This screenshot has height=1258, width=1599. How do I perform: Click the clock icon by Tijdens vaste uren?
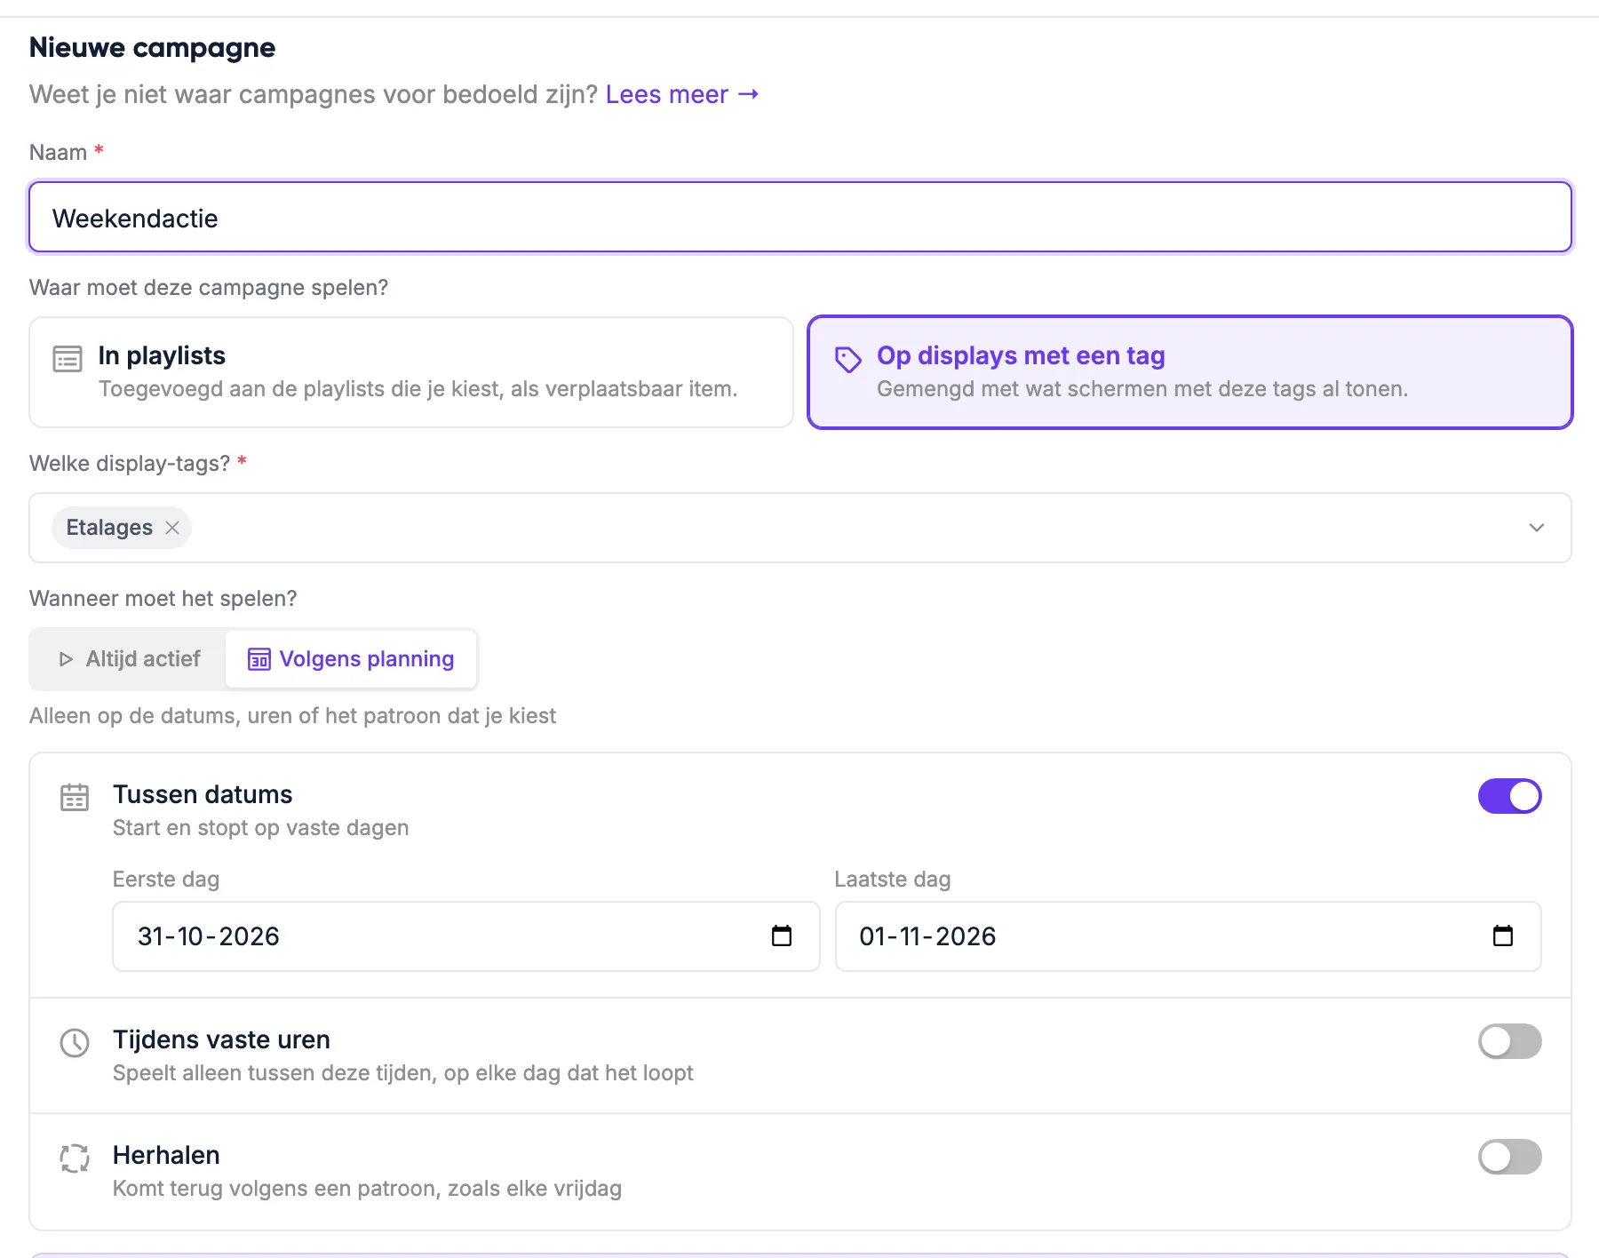point(75,1042)
